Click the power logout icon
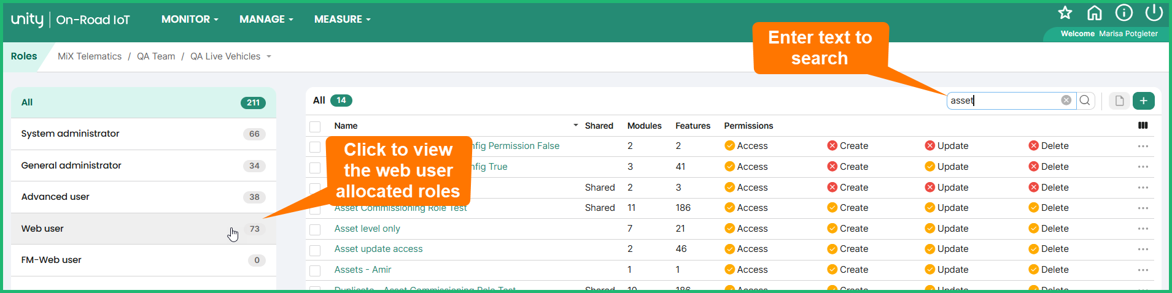The height and width of the screenshot is (293, 1172). pyautogui.click(x=1154, y=12)
